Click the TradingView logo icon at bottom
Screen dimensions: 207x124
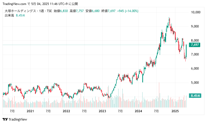pos(5,119)
